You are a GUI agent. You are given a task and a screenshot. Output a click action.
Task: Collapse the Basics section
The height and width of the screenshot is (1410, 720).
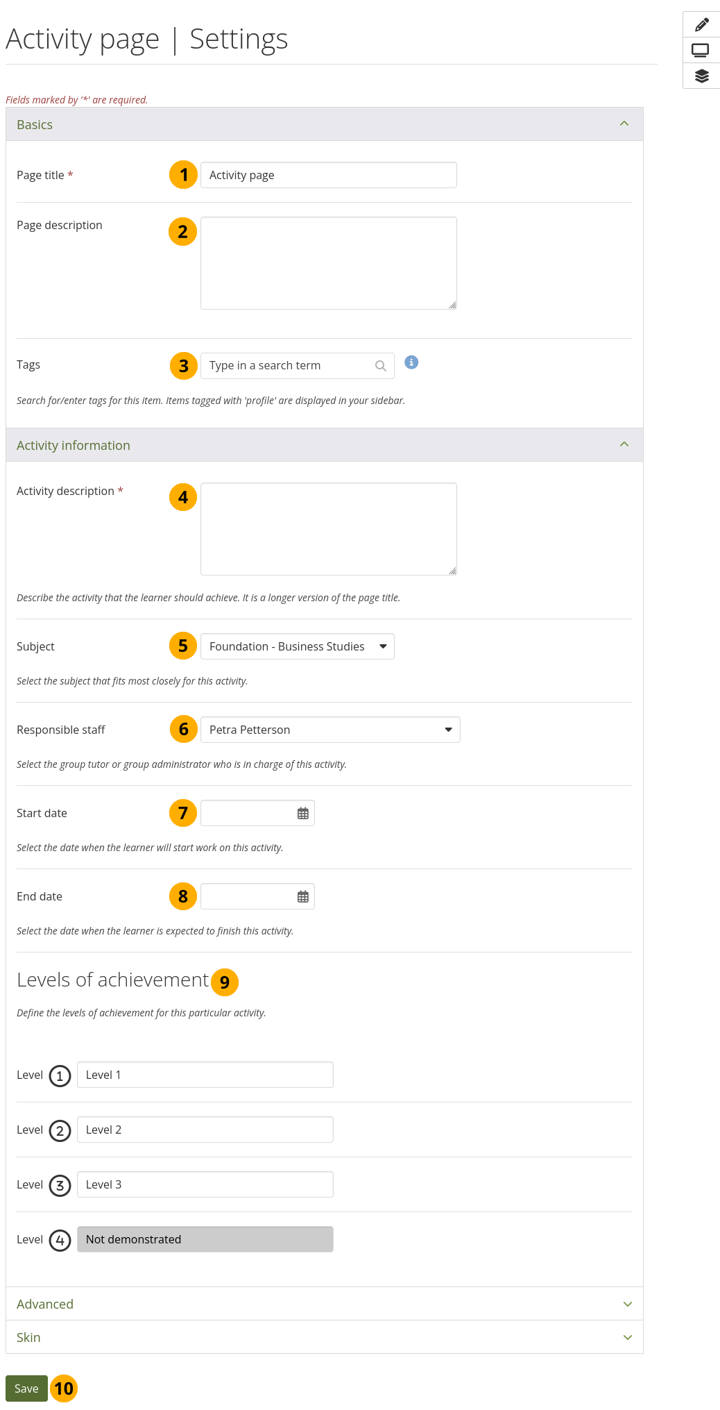[x=624, y=124]
